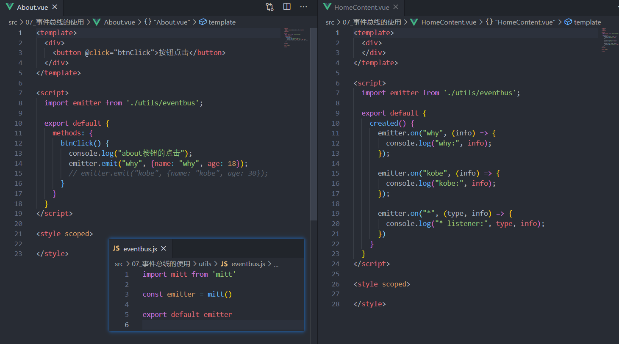
Task: Open the More Actions ellipsis menu
Action: point(303,7)
